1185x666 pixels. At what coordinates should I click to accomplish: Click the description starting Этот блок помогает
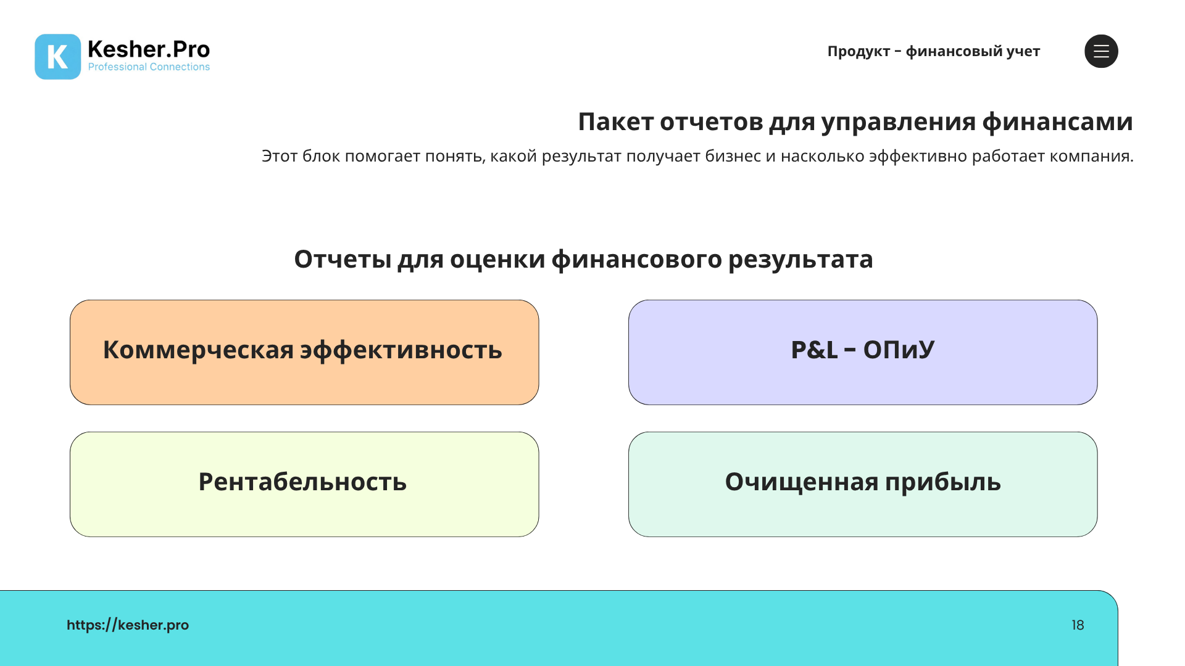pyautogui.click(x=697, y=156)
